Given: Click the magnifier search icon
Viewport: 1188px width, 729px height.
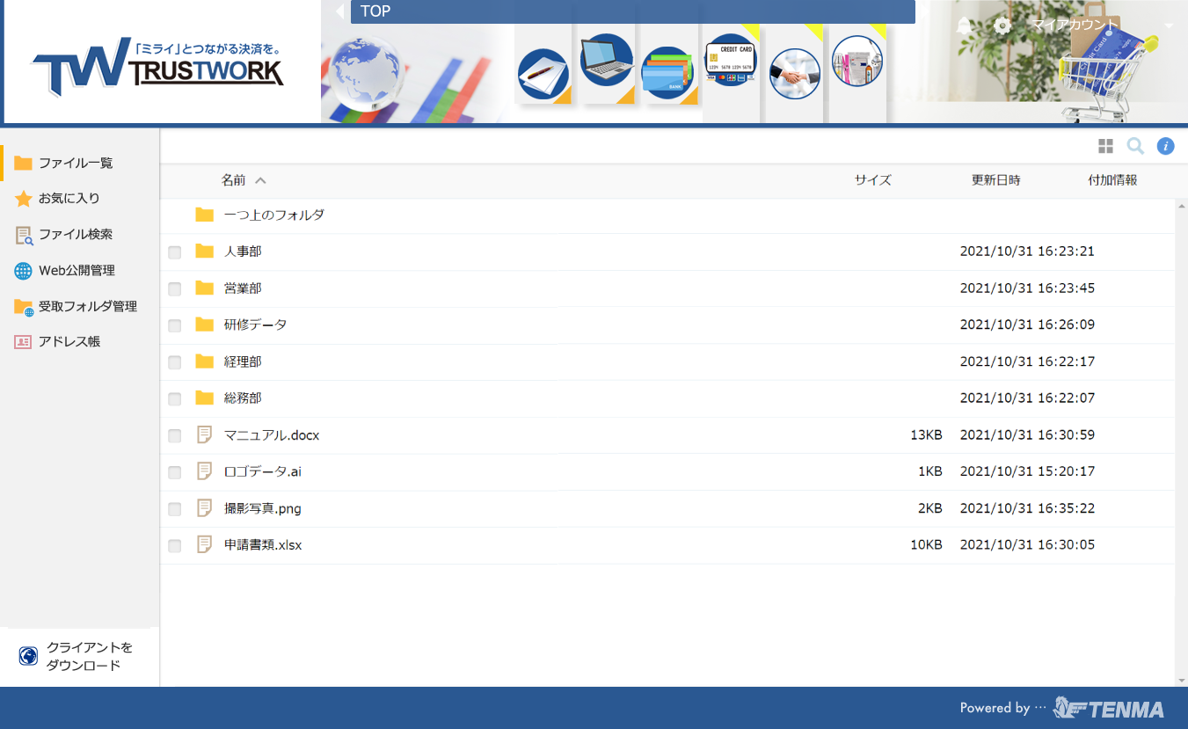Looking at the screenshot, I should coord(1135,146).
